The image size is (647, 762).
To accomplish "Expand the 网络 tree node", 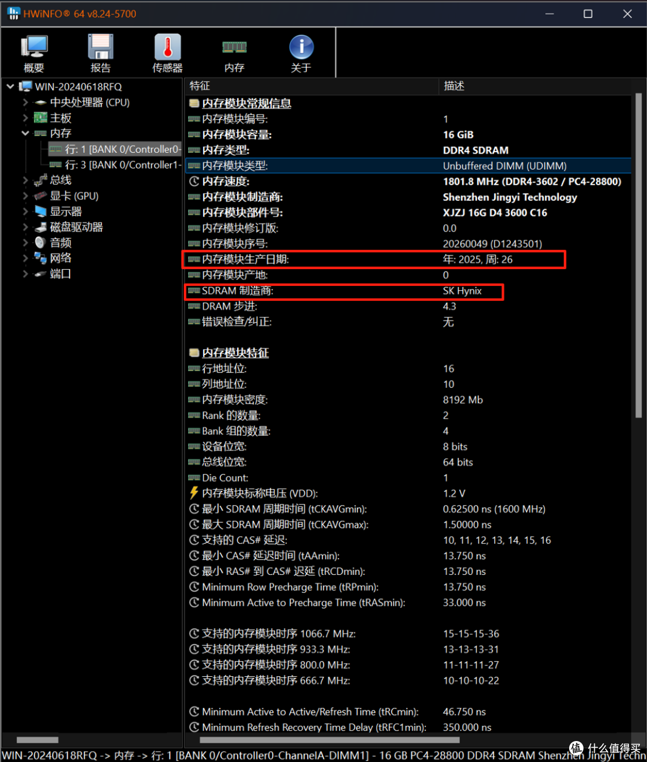I will pyautogui.click(x=25, y=258).
